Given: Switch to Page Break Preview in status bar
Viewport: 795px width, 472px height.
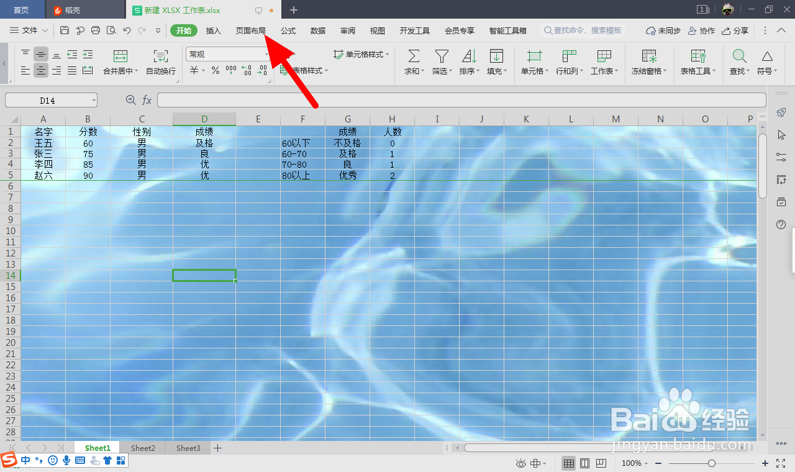Looking at the screenshot, I should [x=601, y=463].
